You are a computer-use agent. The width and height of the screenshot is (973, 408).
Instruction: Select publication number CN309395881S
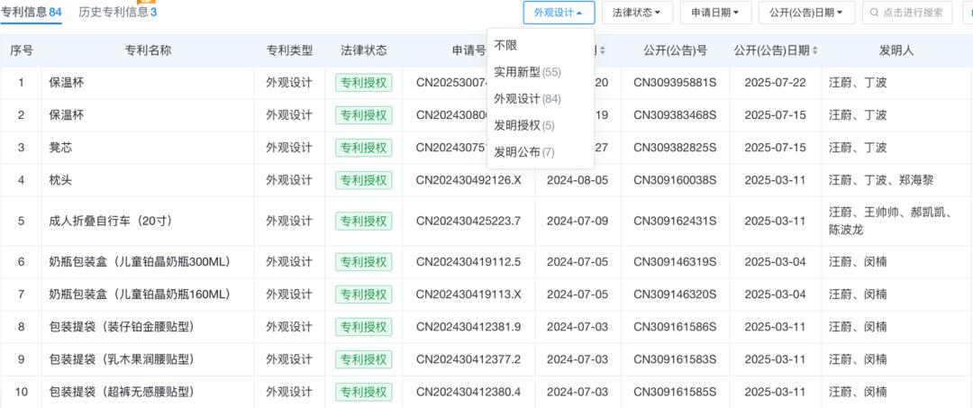pyautogui.click(x=675, y=83)
